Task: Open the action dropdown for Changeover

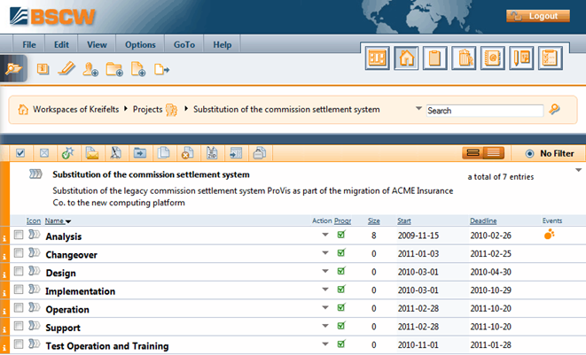Action: click(325, 253)
